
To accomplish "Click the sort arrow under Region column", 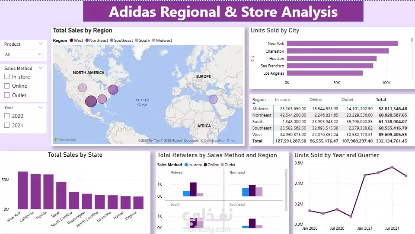I will tap(254, 103).
